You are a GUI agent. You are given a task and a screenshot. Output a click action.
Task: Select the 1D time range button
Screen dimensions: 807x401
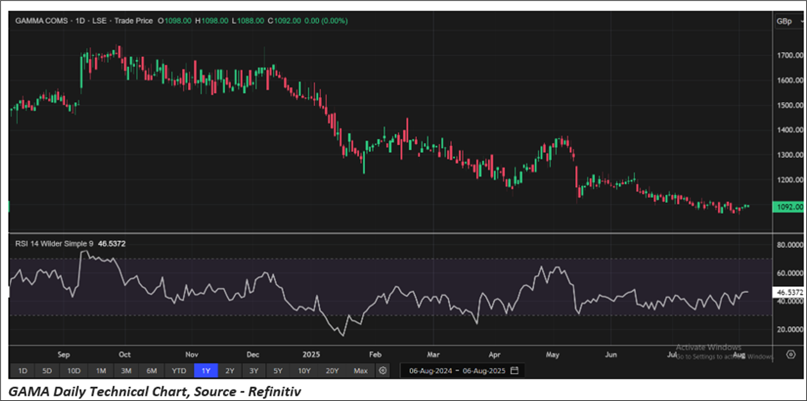[x=22, y=370]
